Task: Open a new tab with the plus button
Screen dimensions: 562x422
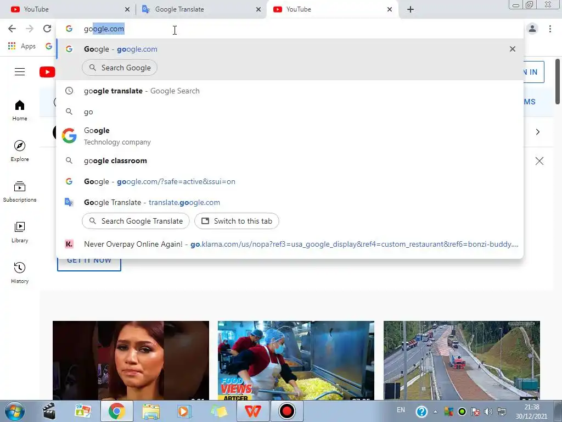Action: point(411,9)
